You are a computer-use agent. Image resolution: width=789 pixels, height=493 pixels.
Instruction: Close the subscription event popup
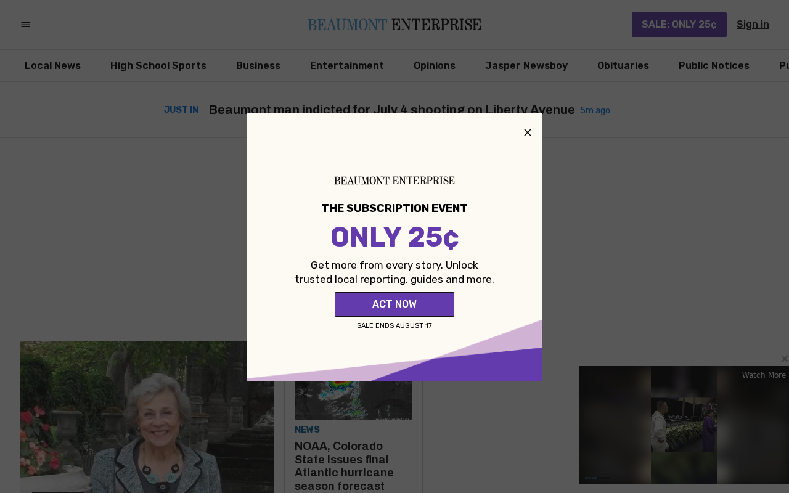click(528, 132)
